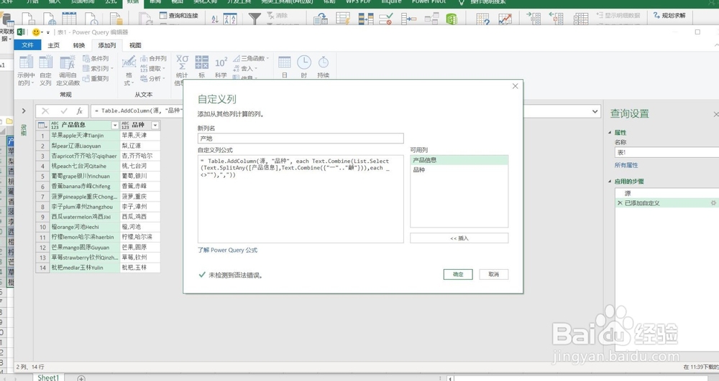Viewport: 719px width, 381px height.
Task: Click Invoke Custom Function (调用自定义函数) icon
Action: [x=68, y=62]
